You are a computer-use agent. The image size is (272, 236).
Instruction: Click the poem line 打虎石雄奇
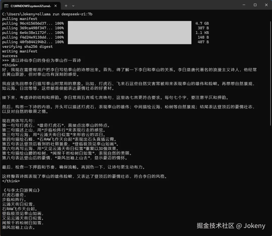[x=14, y=195]
